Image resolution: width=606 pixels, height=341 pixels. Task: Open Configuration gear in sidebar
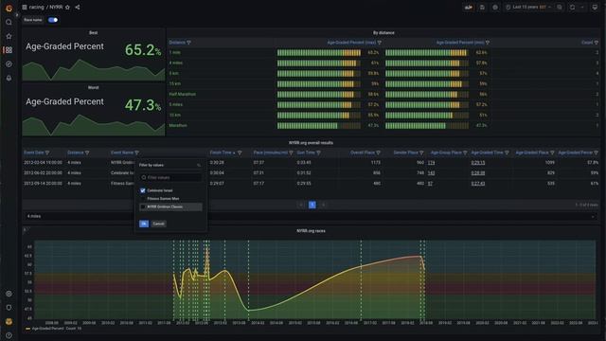[x=9, y=294]
